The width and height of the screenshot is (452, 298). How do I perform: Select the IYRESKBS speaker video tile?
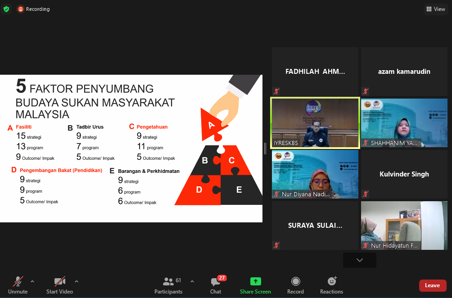coord(315,122)
